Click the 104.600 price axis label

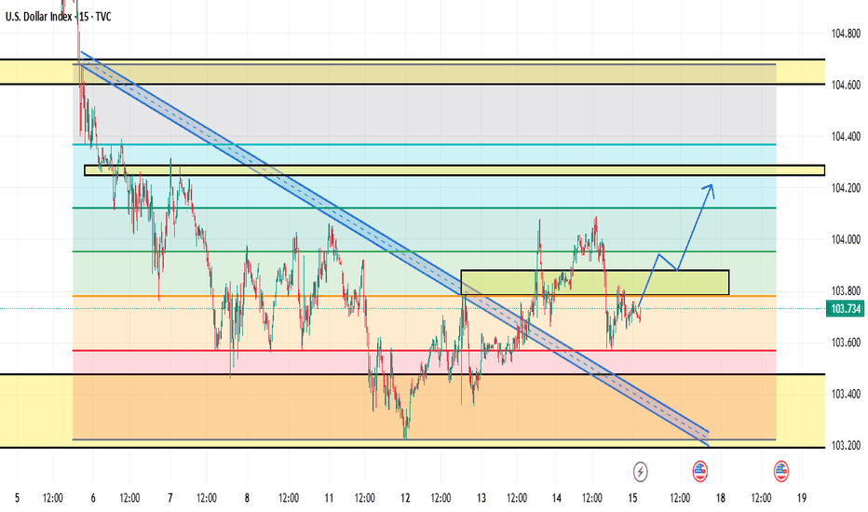click(846, 86)
